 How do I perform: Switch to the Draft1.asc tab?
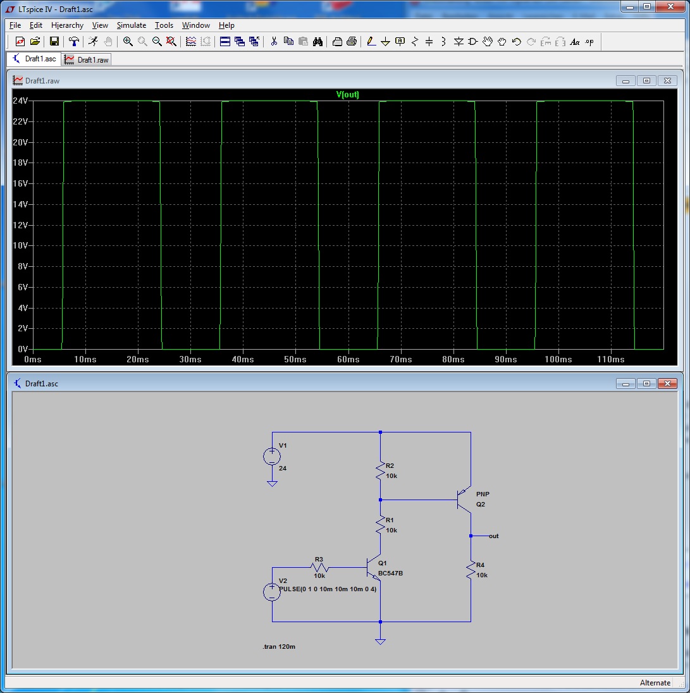click(34, 59)
